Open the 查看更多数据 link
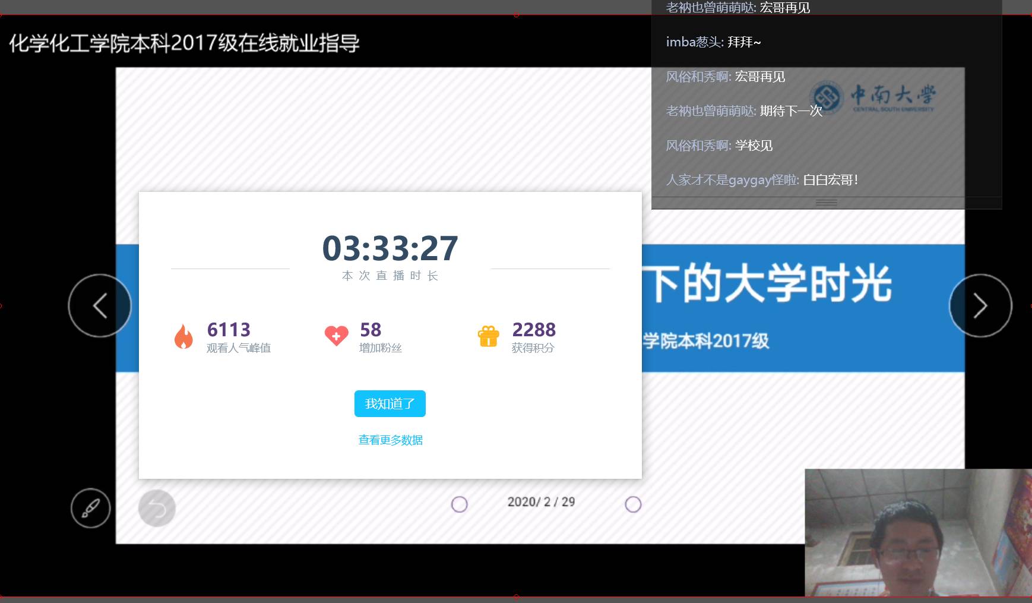Screen dimensions: 1032x603 [x=390, y=440]
